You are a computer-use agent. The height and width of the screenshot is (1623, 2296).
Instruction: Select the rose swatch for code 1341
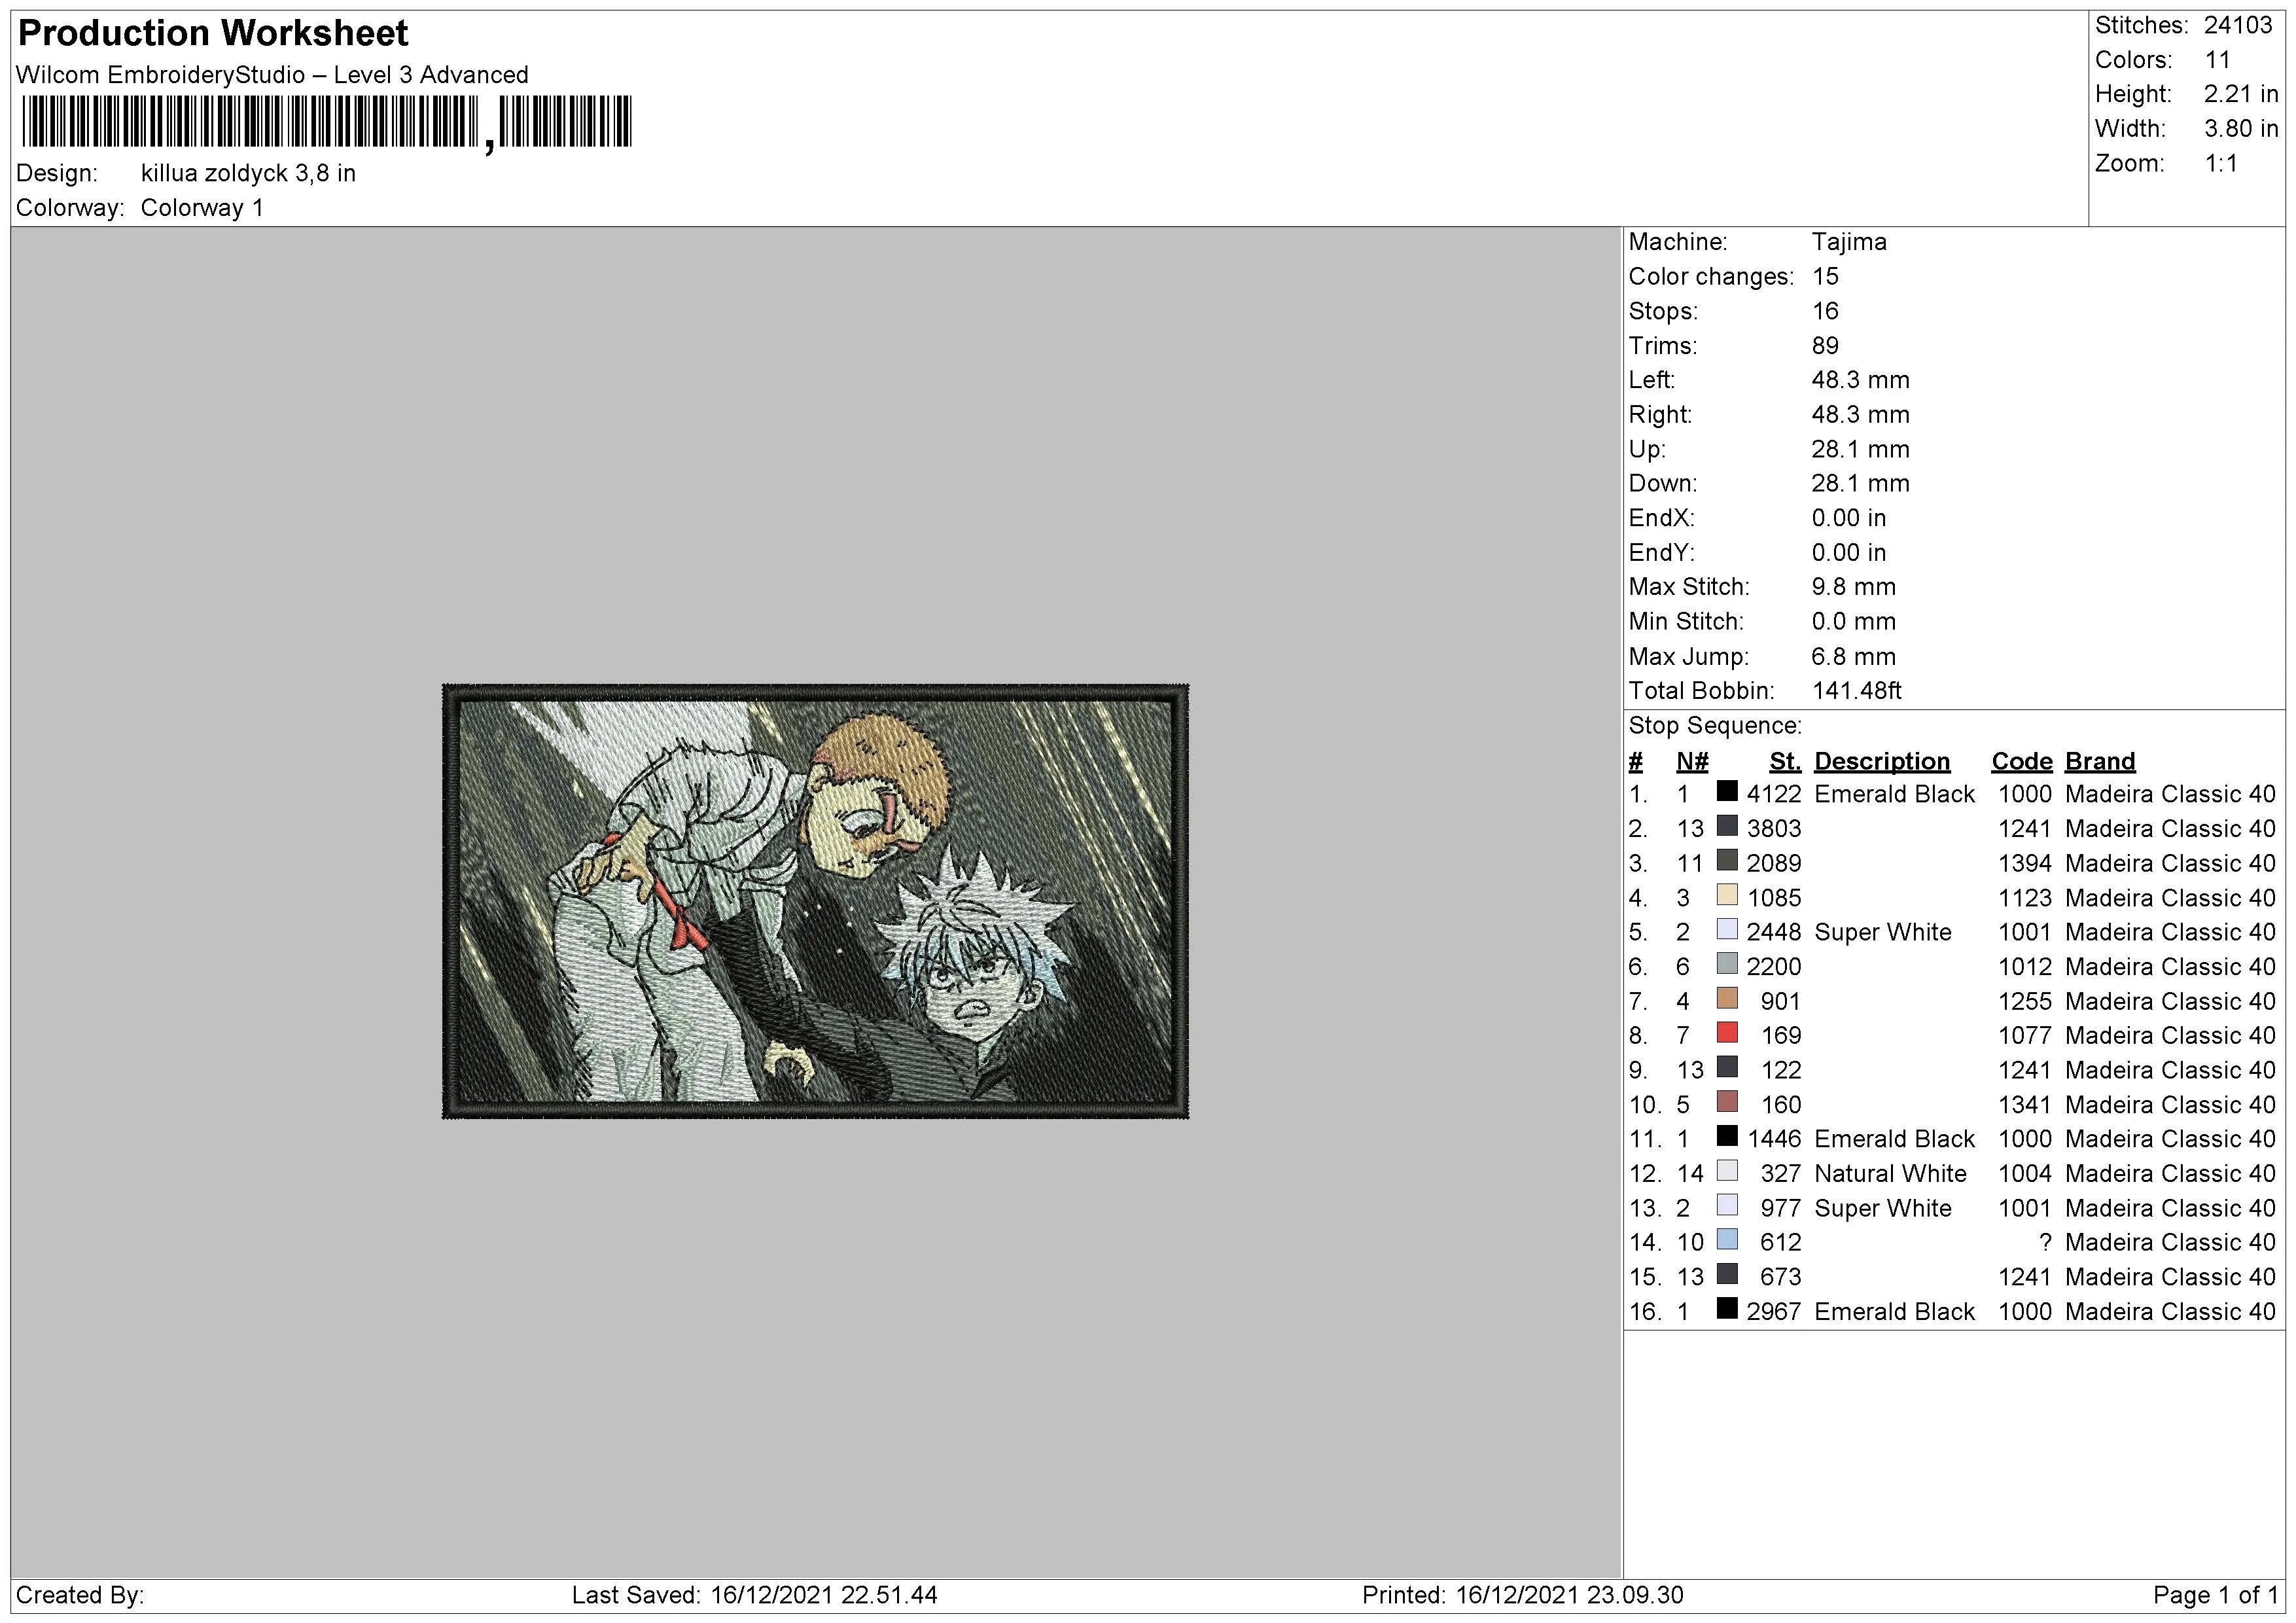pos(1727,1102)
